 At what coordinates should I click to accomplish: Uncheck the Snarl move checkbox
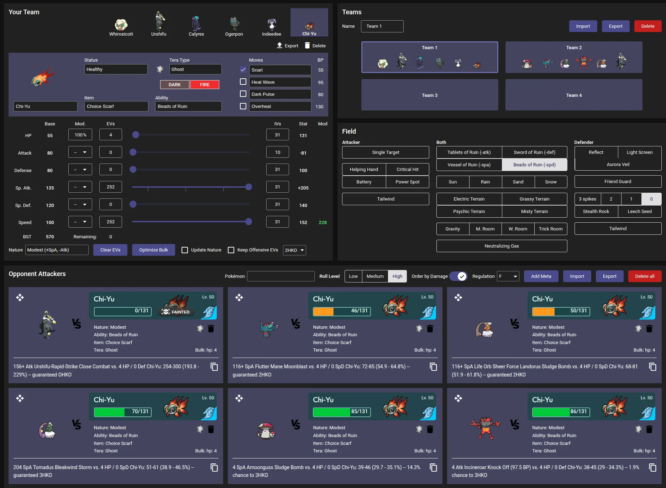(243, 70)
